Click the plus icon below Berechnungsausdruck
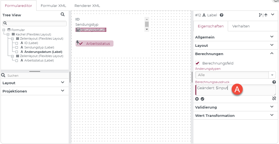The height and width of the screenshot is (144, 279). 197,99
